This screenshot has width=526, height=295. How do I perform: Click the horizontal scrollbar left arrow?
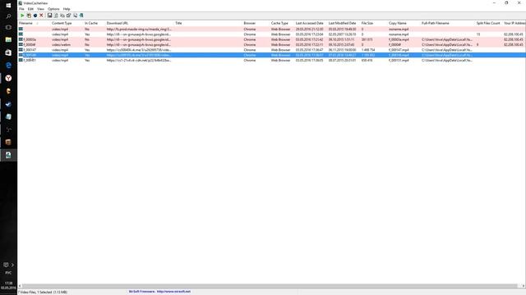click(x=20, y=286)
